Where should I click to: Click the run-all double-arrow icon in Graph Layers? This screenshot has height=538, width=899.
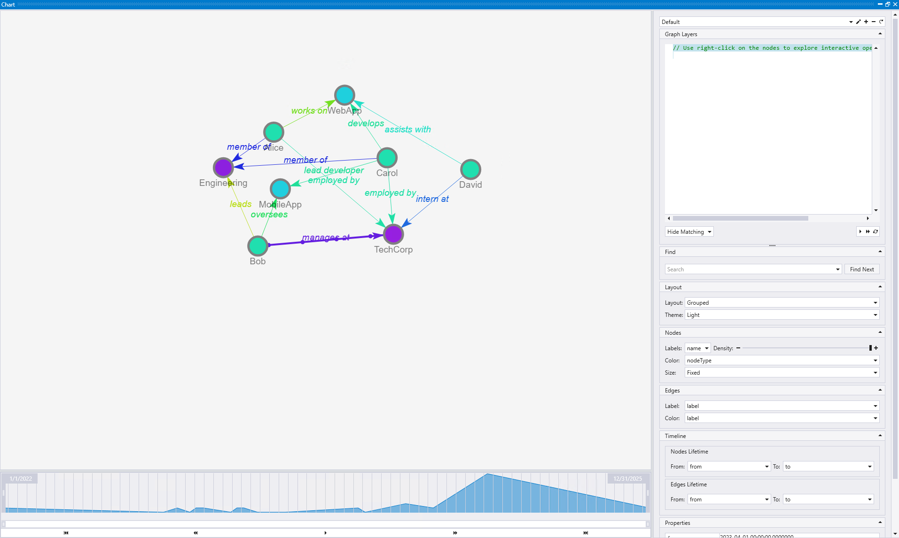[x=868, y=231]
